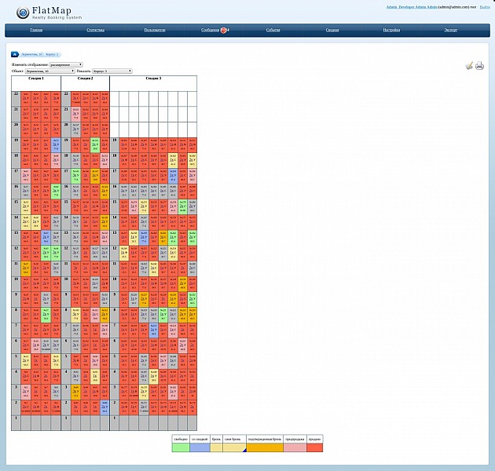This screenshot has width=495, height=471.
Task: Click the FlatMap logo icon
Action: pos(22,12)
